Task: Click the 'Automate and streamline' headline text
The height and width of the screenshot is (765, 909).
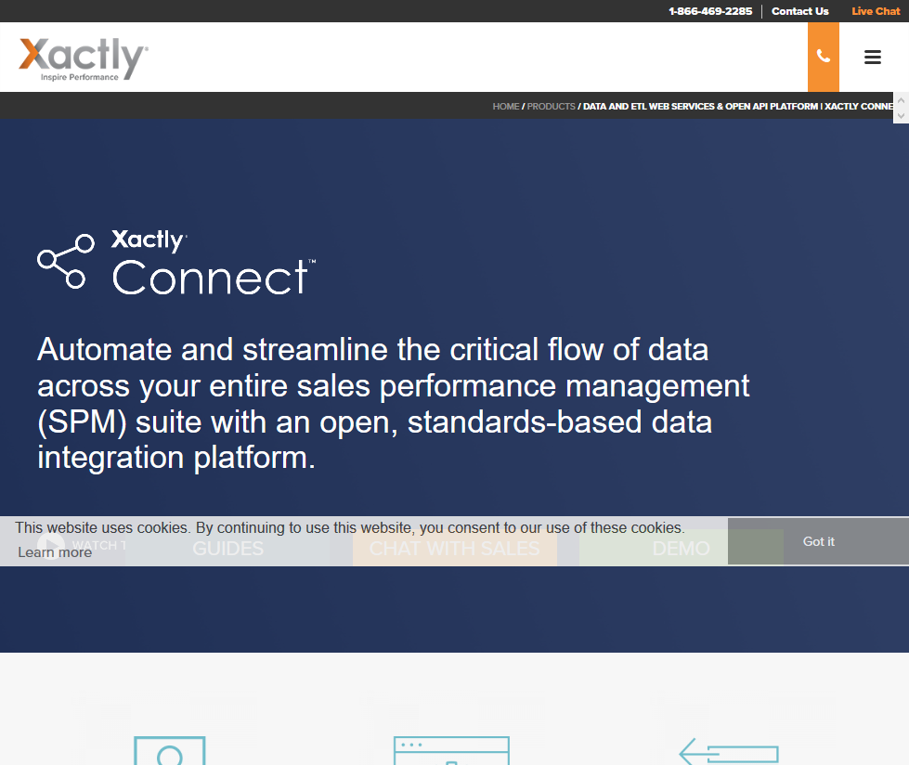Action: (393, 403)
